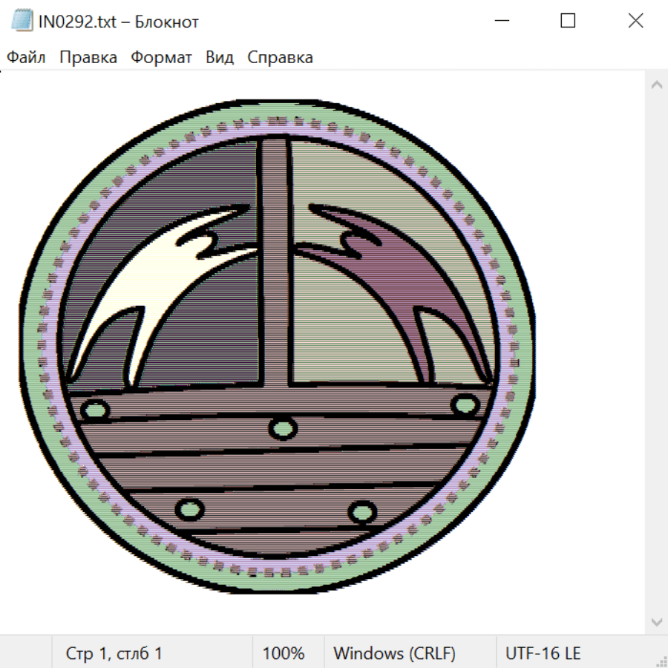The height and width of the screenshot is (668, 668).
Task: Click the UTF-16 LE encoding indicator
Action: [x=543, y=653]
